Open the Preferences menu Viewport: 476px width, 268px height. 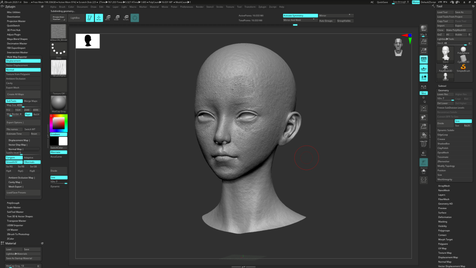point(186,7)
